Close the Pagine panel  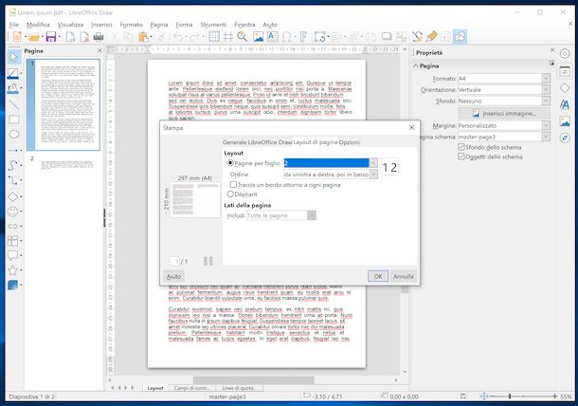[x=99, y=50]
